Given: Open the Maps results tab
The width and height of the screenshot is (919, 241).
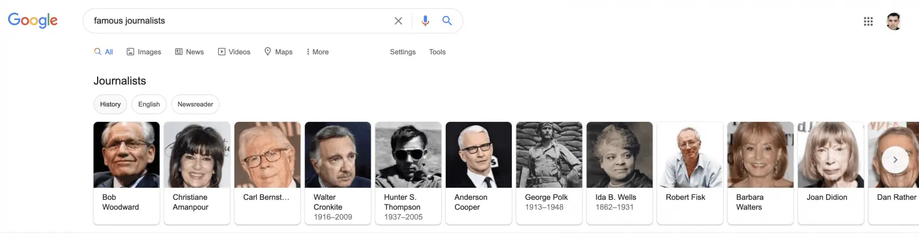Looking at the screenshot, I should 278,52.
